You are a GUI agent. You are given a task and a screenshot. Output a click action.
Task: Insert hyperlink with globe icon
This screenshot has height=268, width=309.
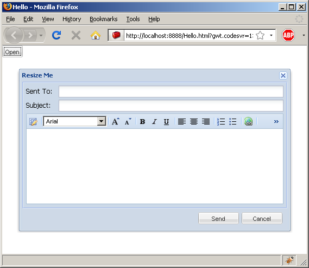(248, 122)
